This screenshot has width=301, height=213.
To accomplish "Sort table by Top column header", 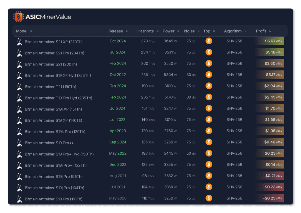I will pyautogui.click(x=209, y=31).
